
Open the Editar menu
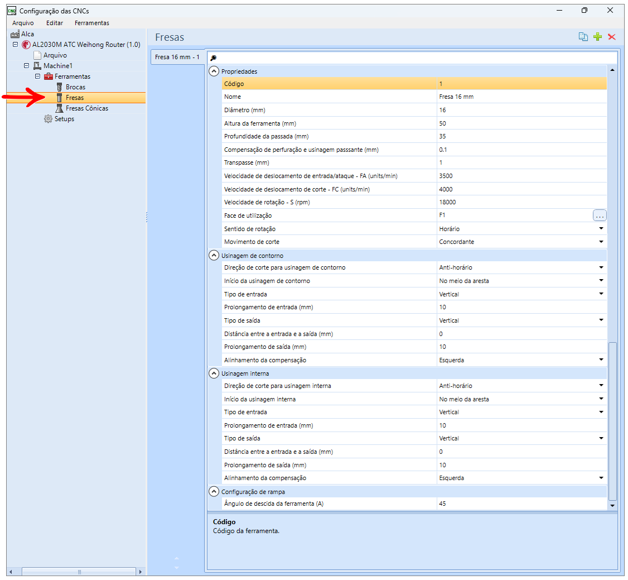pyautogui.click(x=55, y=23)
